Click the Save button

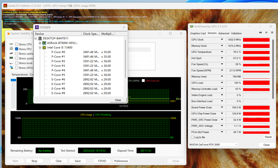coord(78,161)
